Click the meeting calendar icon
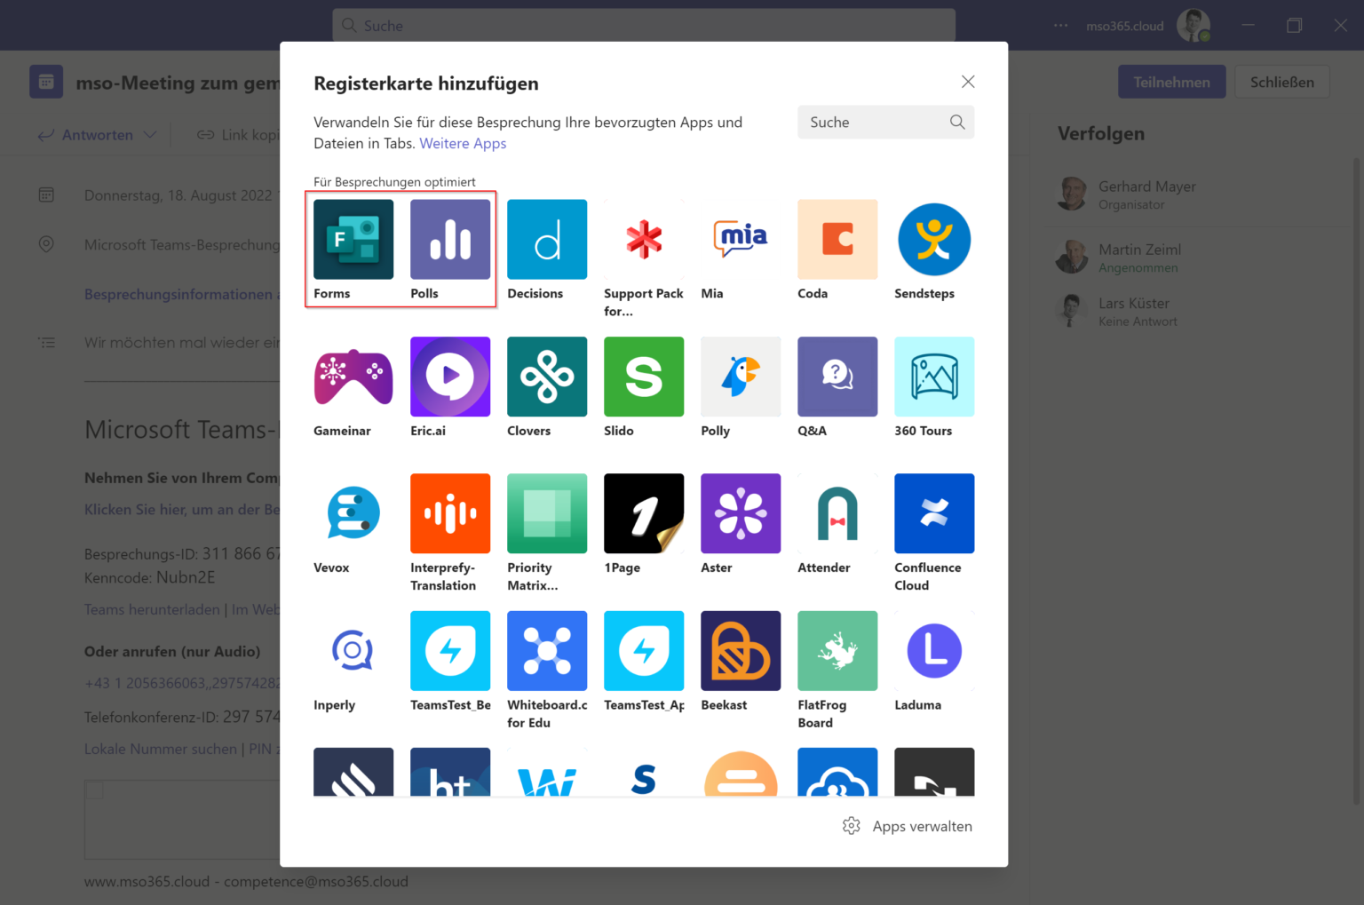 click(46, 82)
